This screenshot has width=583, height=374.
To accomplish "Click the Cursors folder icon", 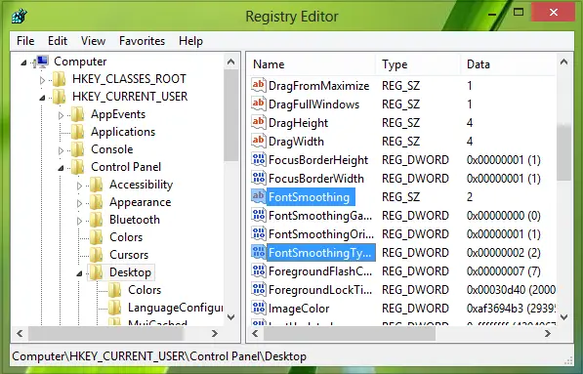I will coord(97,255).
